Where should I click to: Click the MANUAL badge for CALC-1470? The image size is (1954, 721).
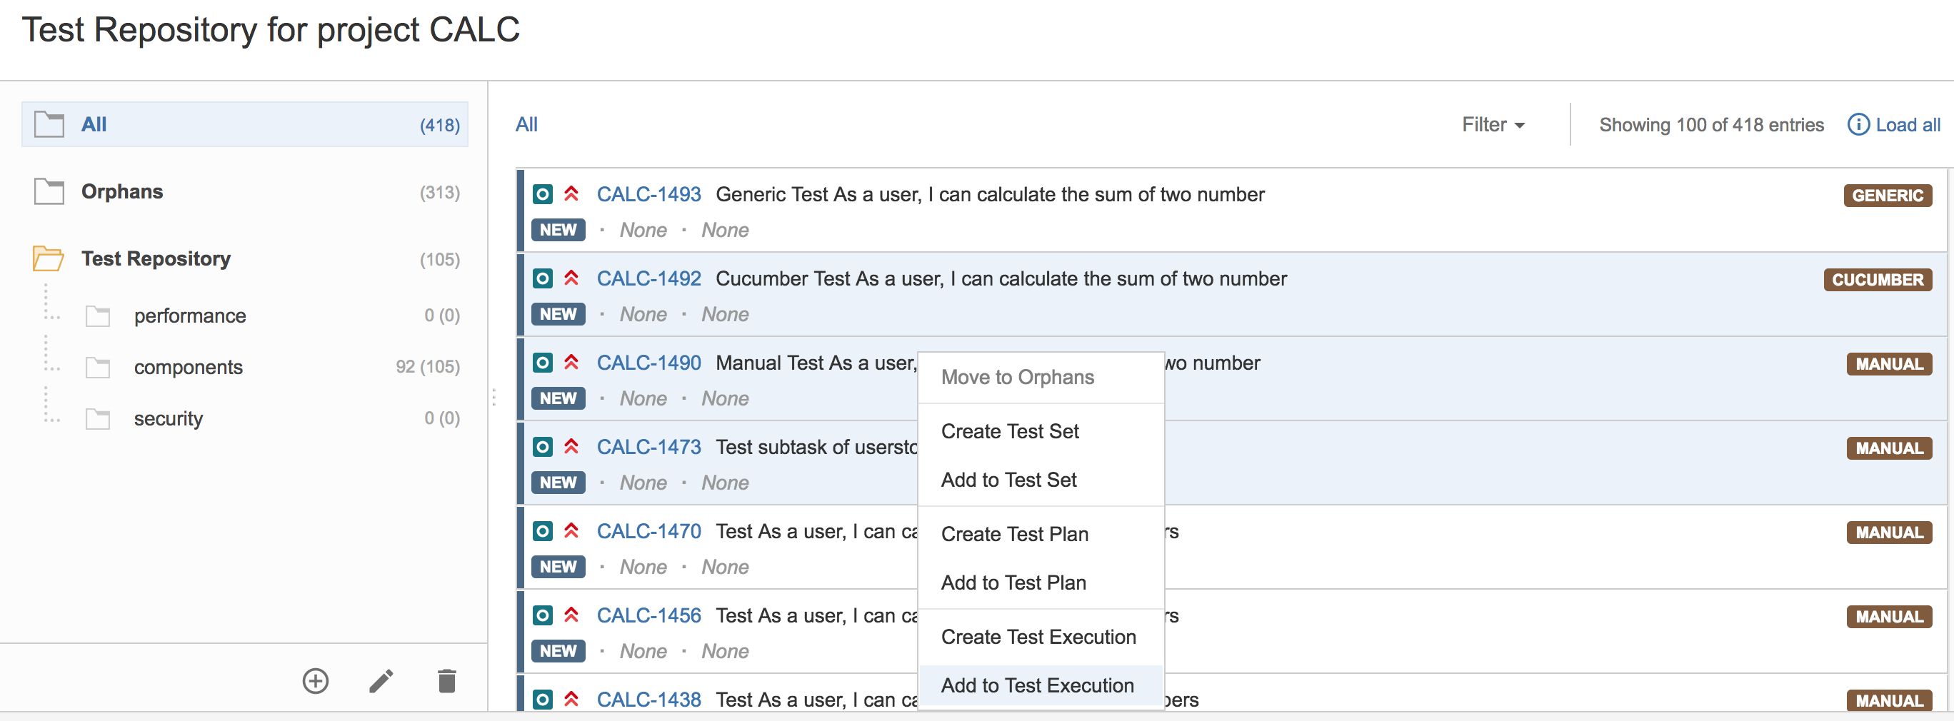1889,533
